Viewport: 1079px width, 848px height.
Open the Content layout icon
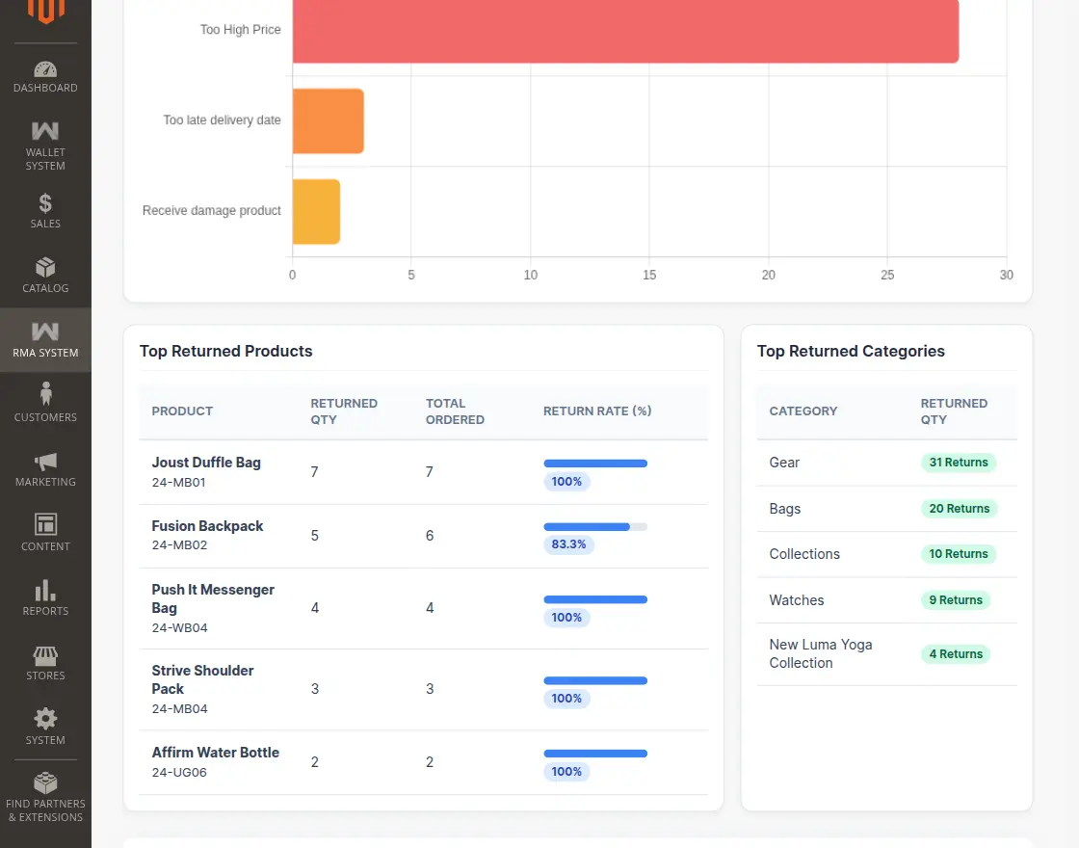coord(45,524)
